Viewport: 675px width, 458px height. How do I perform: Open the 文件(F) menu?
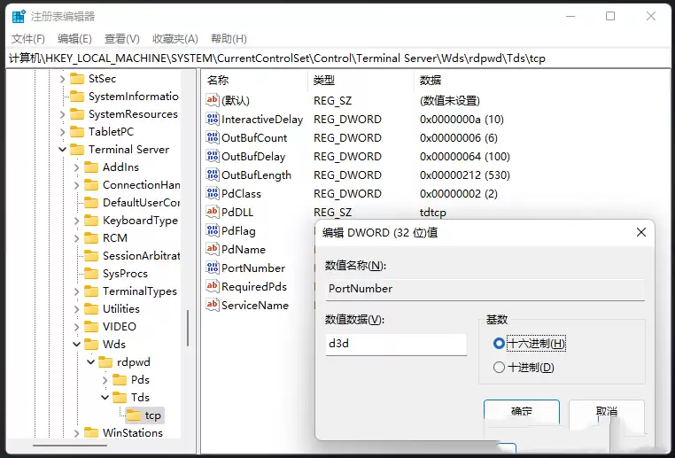tap(28, 39)
